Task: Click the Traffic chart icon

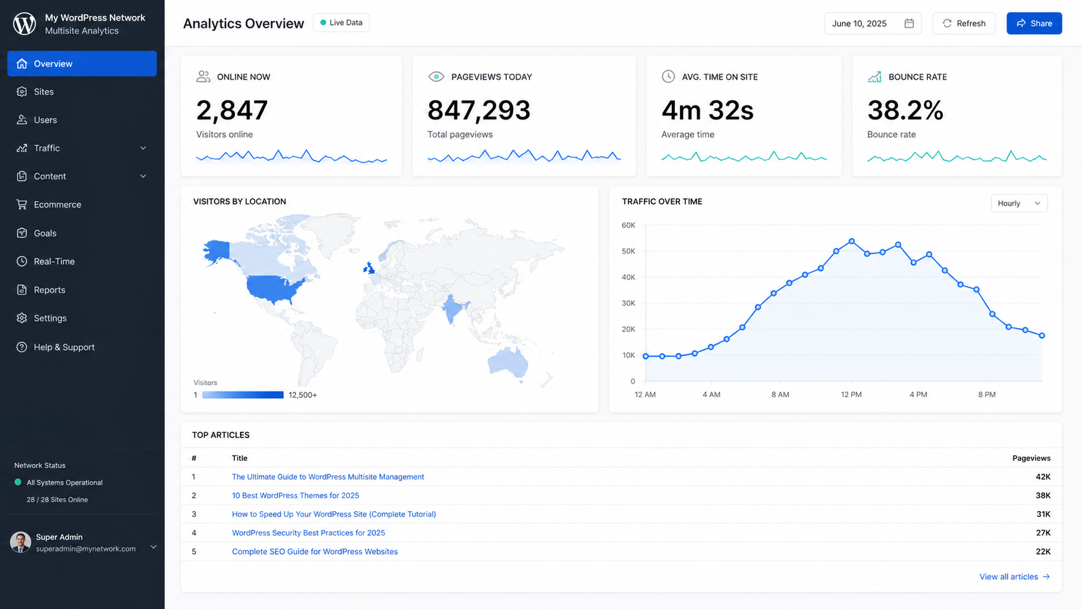Action: pyautogui.click(x=22, y=148)
